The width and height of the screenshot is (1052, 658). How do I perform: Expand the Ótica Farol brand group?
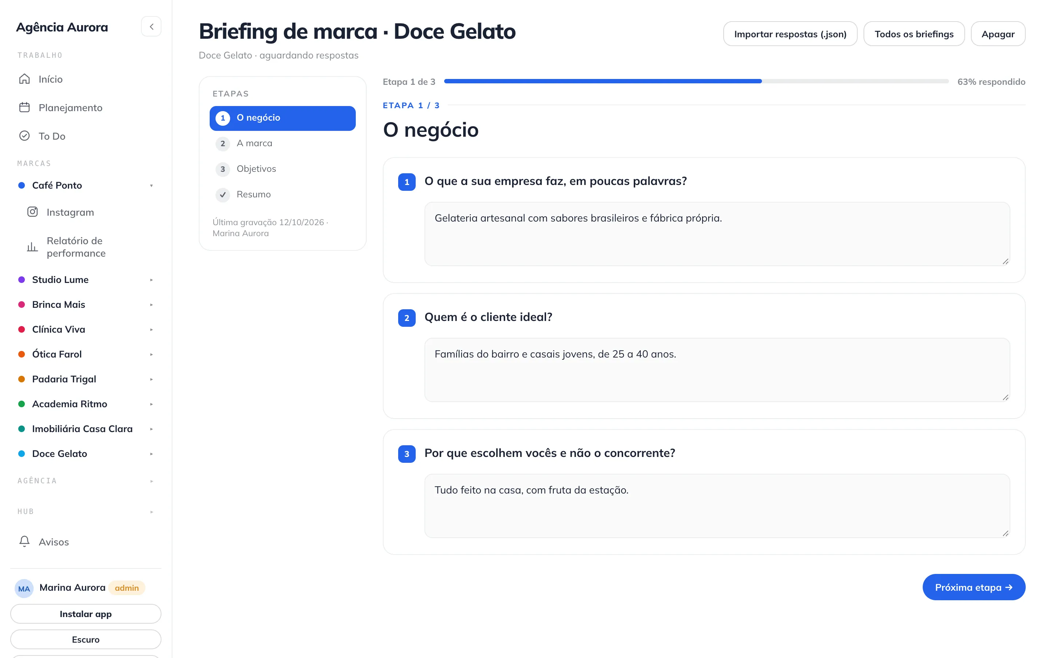151,354
